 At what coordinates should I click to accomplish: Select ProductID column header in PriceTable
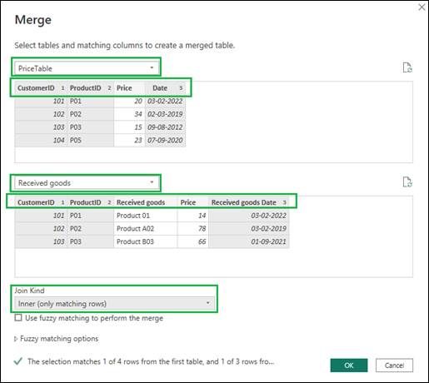point(90,88)
